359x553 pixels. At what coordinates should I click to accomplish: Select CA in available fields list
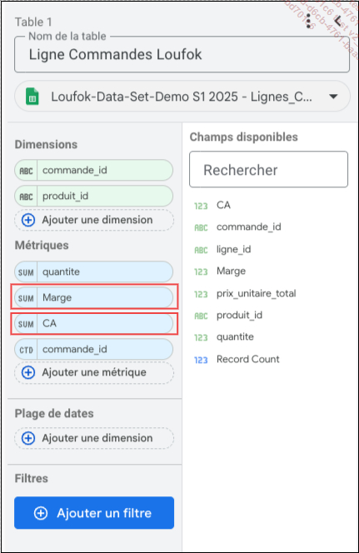(x=223, y=205)
